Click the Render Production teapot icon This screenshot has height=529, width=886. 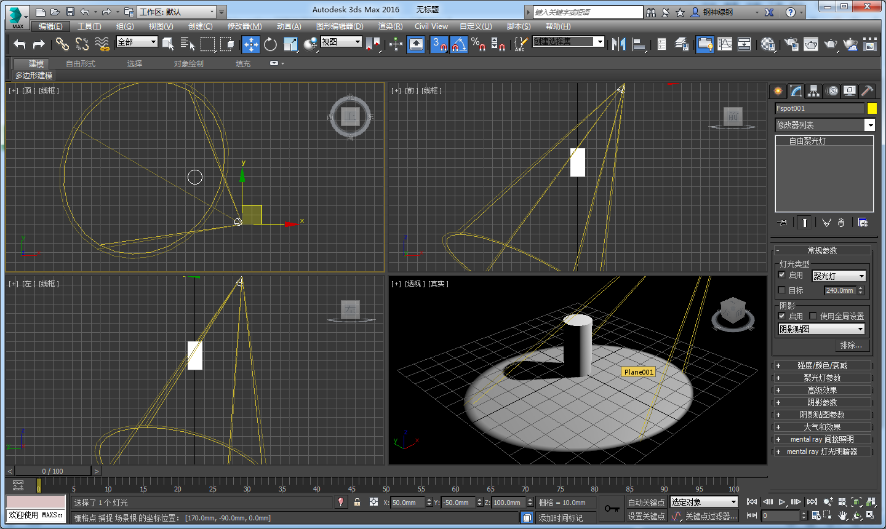(x=831, y=44)
